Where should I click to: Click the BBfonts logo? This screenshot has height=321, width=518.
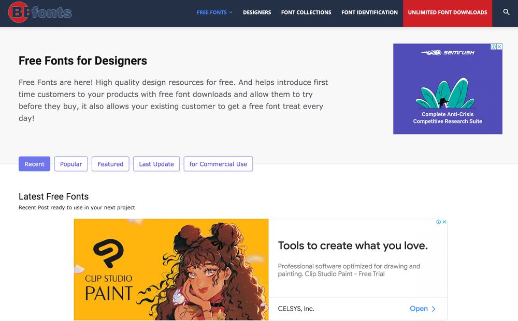pyautogui.click(x=40, y=13)
